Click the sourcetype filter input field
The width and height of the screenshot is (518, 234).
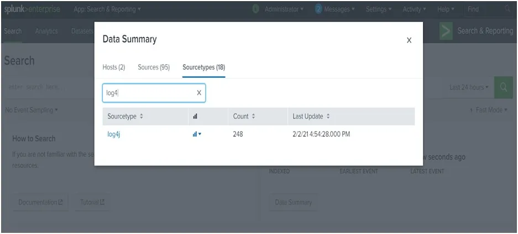click(x=154, y=93)
